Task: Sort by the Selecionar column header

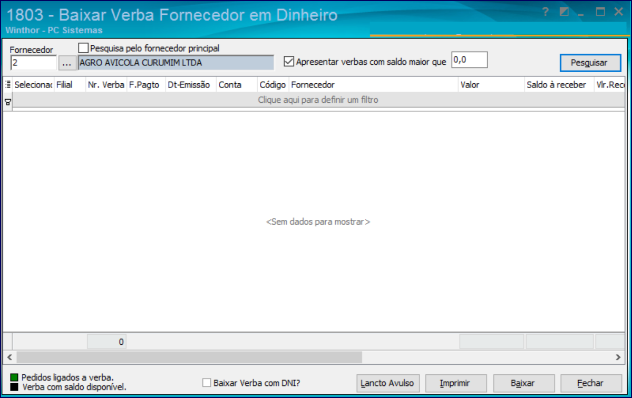Action: [x=33, y=85]
